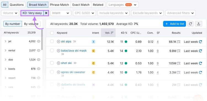The height and width of the screenshot is (101, 207).
Task: Refresh 'balaclava ski mask' row update icon
Action: tap(200, 51)
